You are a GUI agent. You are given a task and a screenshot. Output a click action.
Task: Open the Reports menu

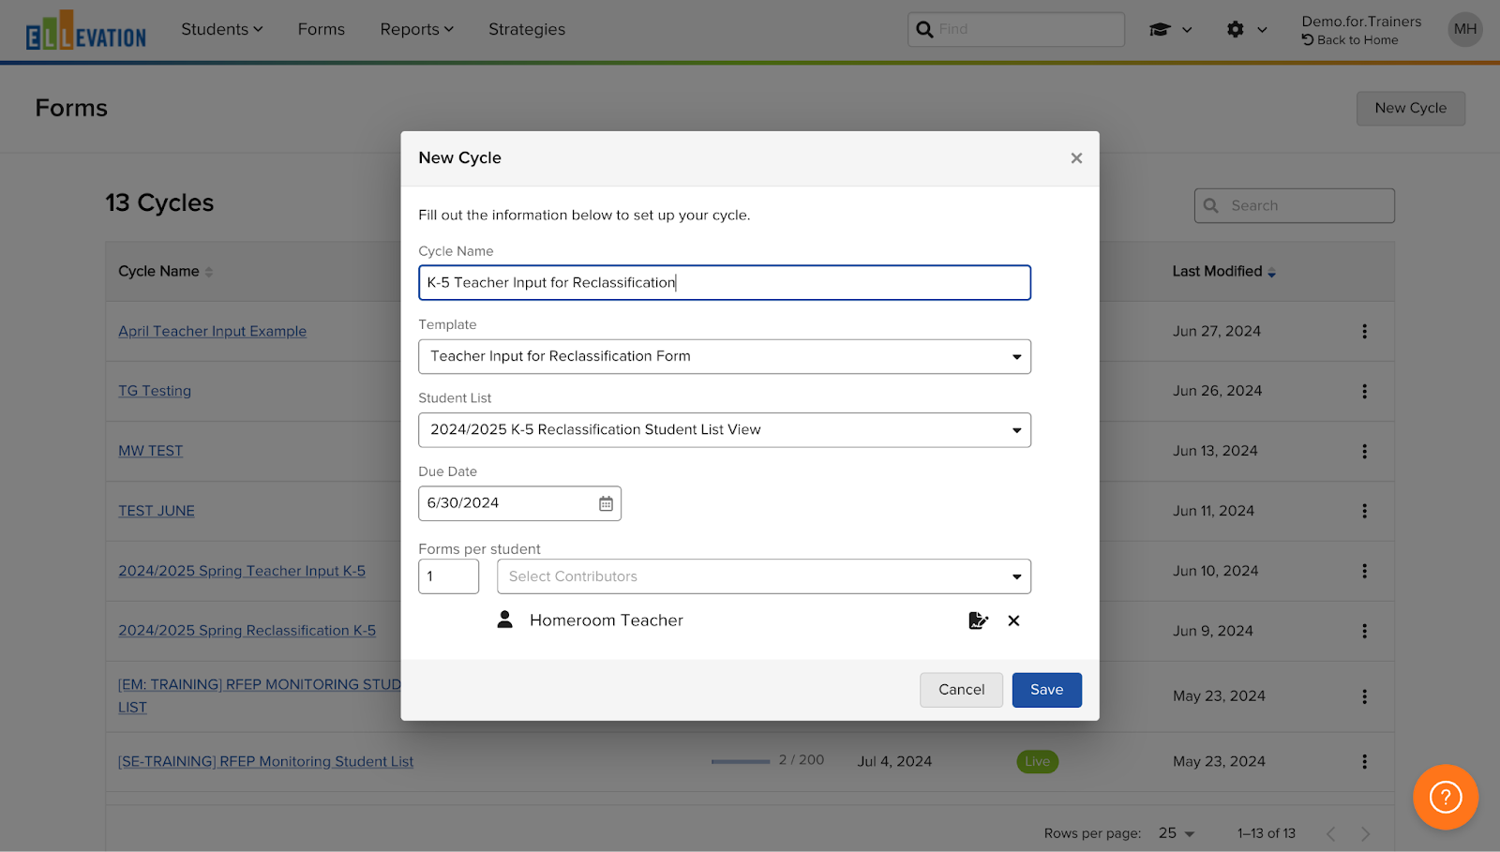click(417, 29)
